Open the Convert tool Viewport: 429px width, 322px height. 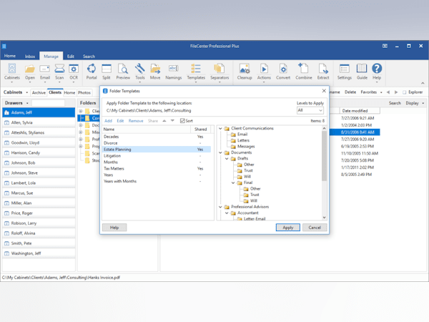click(283, 70)
